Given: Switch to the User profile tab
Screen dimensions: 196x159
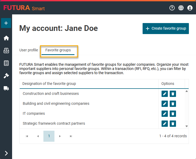Looking at the screenshot, I should tap(29, 50).
